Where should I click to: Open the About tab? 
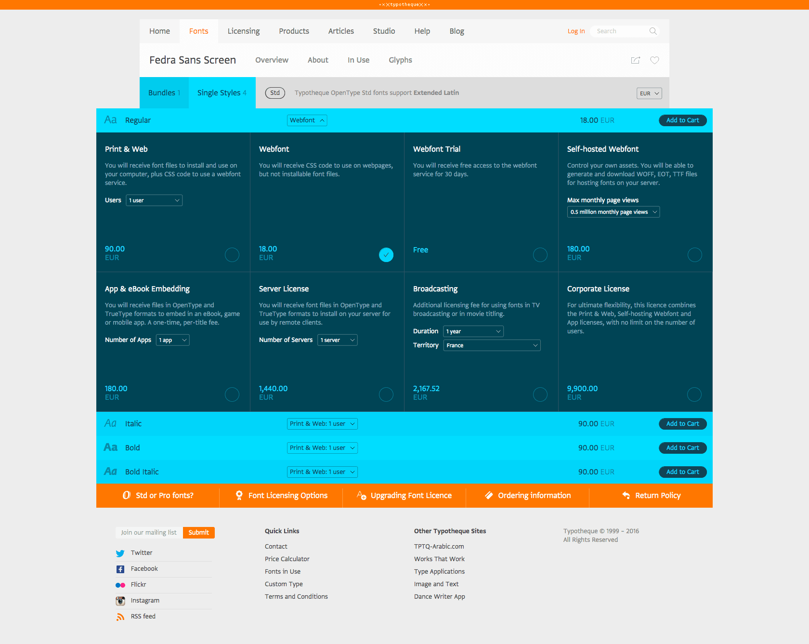318,60
